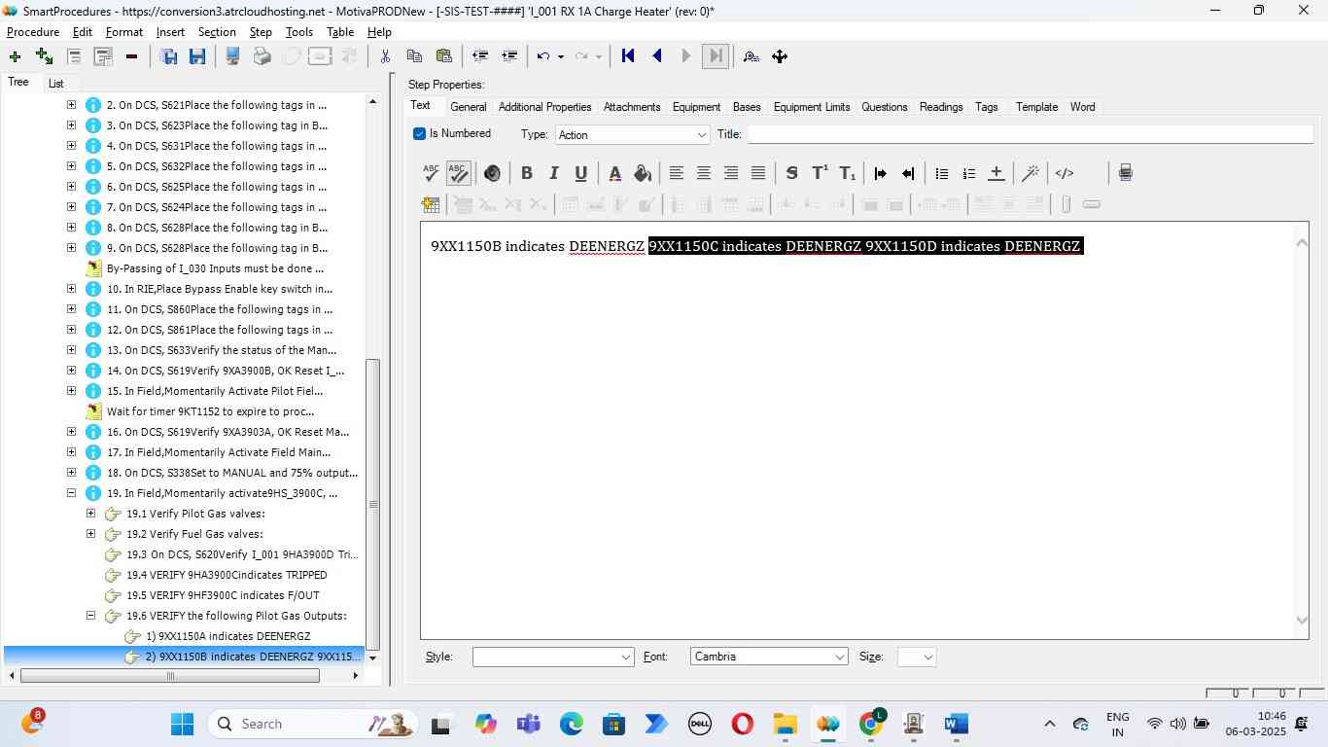Delete step using red minus icon

click(131, 56)
